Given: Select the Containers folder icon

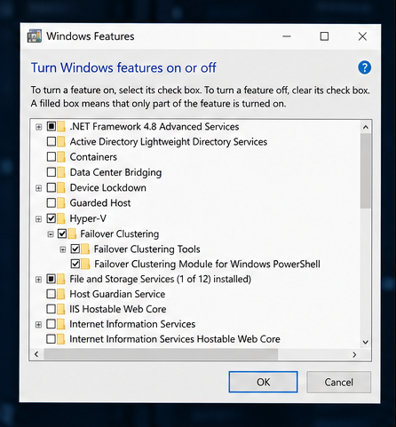Looking at the screenshot, I should pos(61,157).
